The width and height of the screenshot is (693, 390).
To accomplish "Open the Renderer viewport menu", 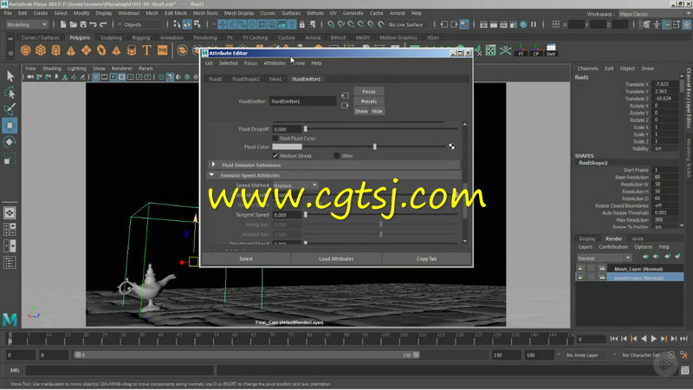I will pos(122,68).
